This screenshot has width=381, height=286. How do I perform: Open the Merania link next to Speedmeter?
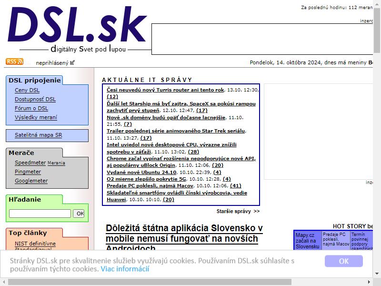56,163
